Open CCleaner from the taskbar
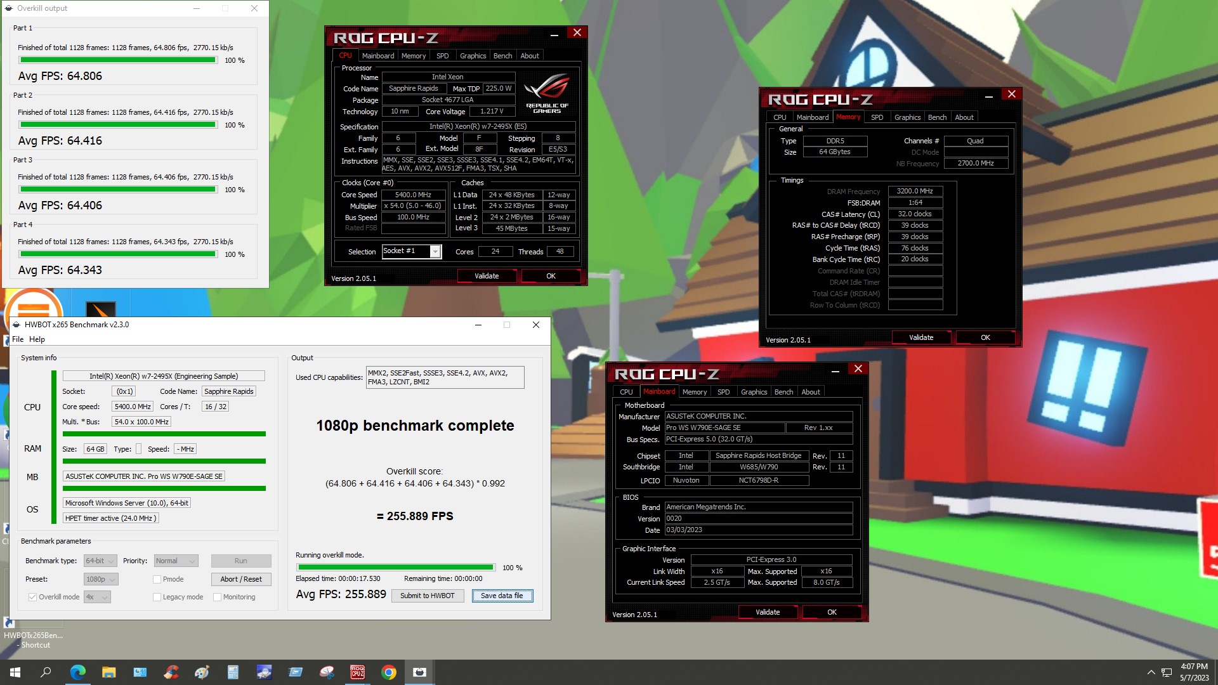The height and width of the screenshot is (685, 1218). click(171, 672)
